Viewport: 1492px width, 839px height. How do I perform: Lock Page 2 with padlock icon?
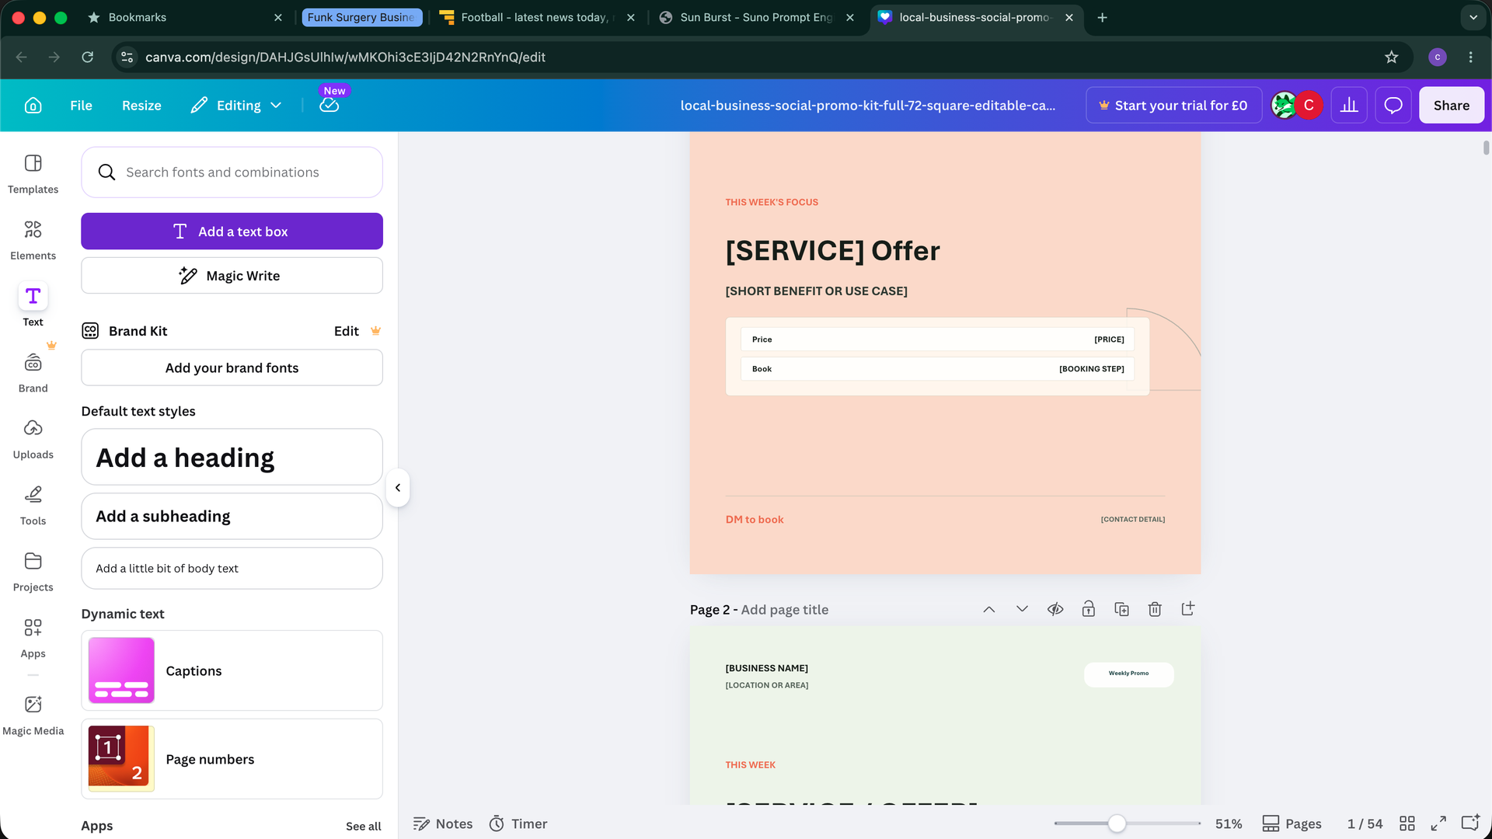(1089, 610)
